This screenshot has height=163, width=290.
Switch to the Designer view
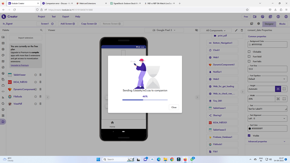tap(269, 24)
